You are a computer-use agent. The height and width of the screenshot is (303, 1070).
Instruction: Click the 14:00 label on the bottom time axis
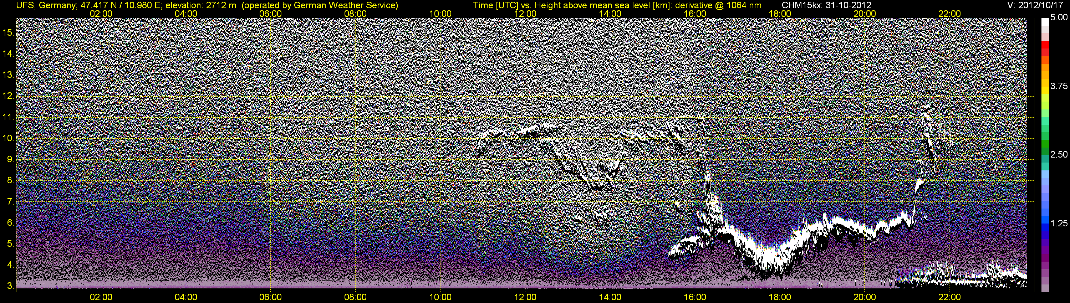610,297
